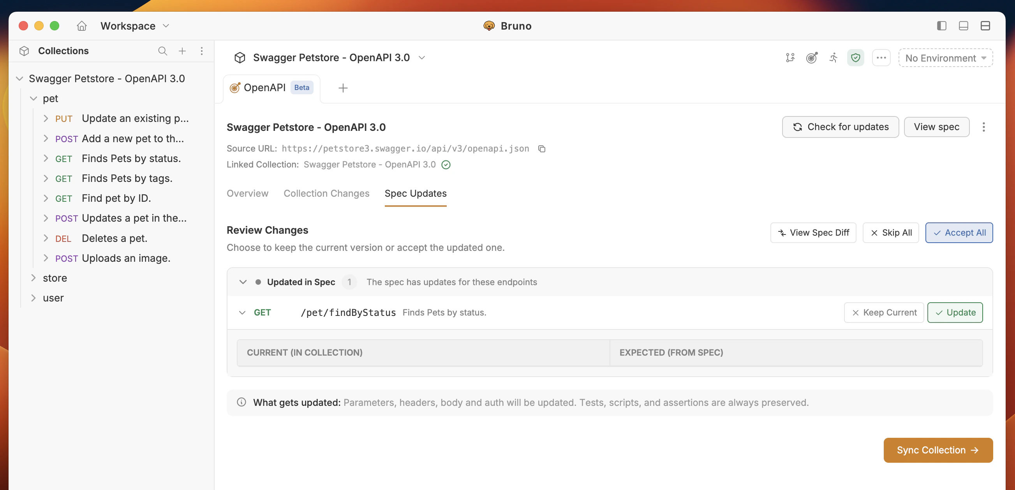Click the Sync Collection button
The image size is (1015, 490).
pyautogui.click(x=938, y=450)
